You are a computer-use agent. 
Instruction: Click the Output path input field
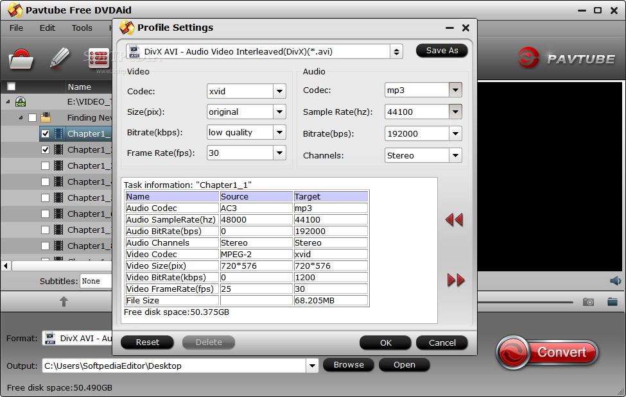(x=175, y=366)
